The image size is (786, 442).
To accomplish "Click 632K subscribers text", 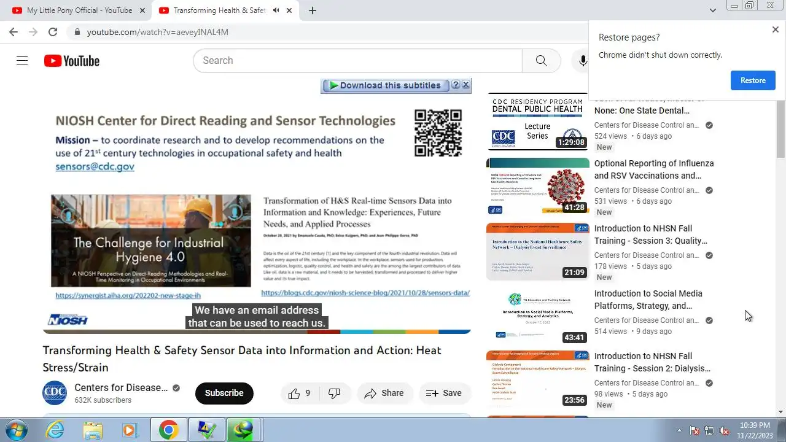I will point(103,400).
